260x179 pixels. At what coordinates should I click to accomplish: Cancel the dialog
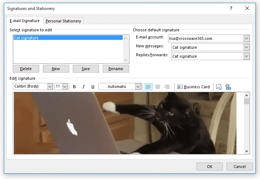(x=240, y=167)
